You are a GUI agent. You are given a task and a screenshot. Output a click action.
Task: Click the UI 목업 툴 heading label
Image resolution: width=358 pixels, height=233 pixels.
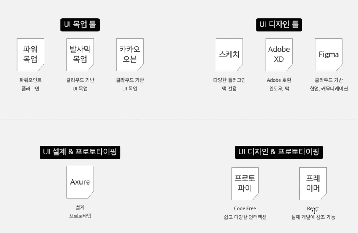point(80,25)
